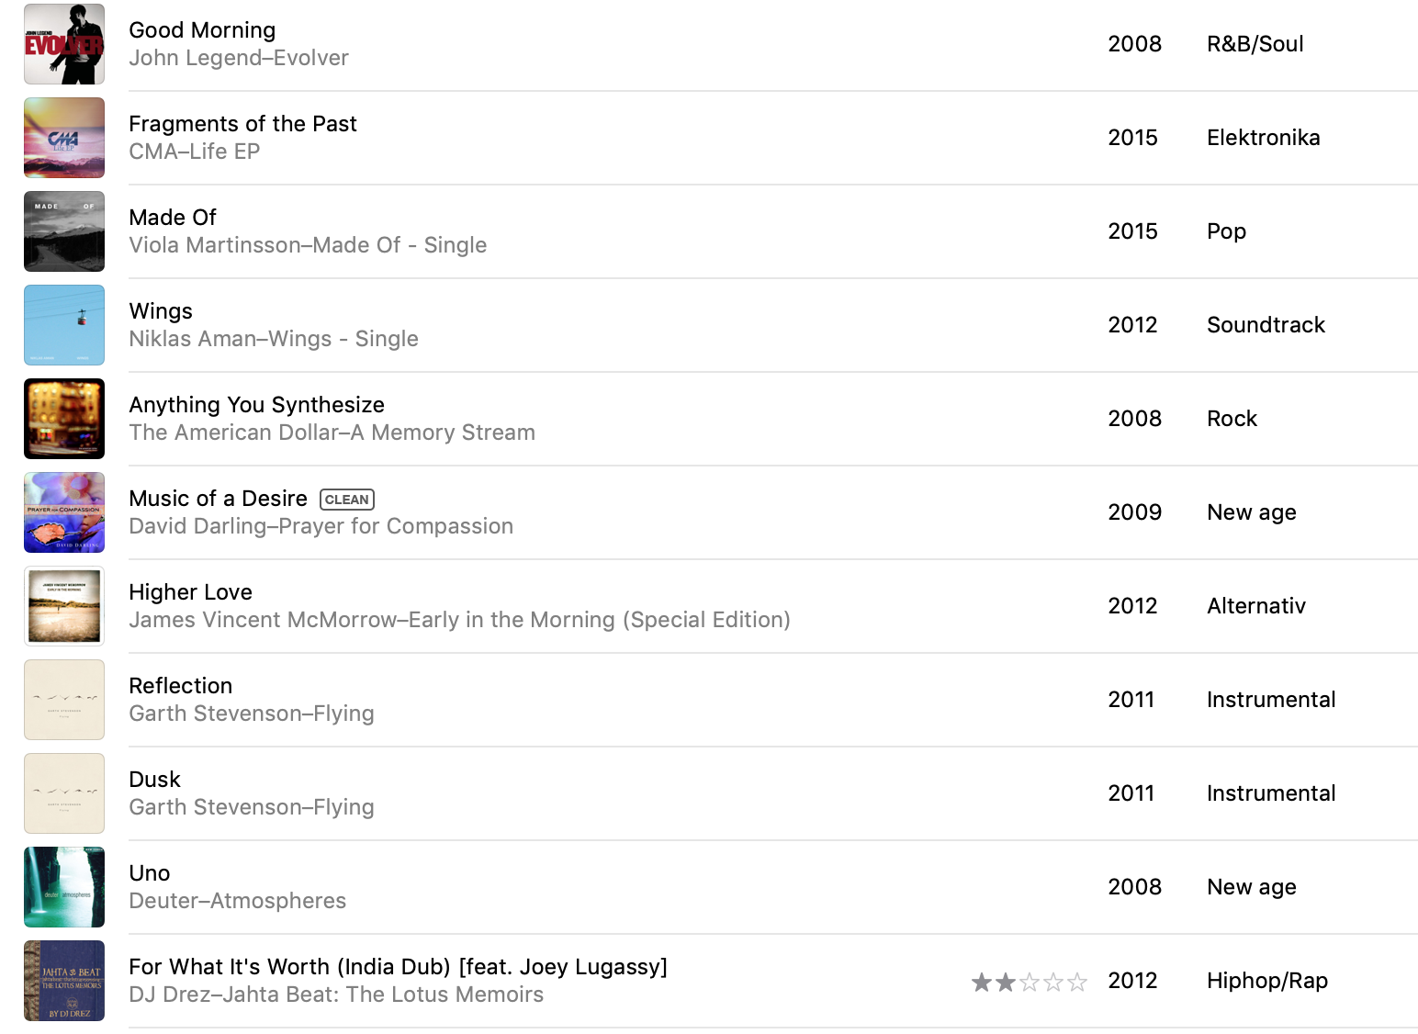Click the song title Higher Love
Image resolution: width=1418 pixels, height=1034 pixels.
pos(190,592)
